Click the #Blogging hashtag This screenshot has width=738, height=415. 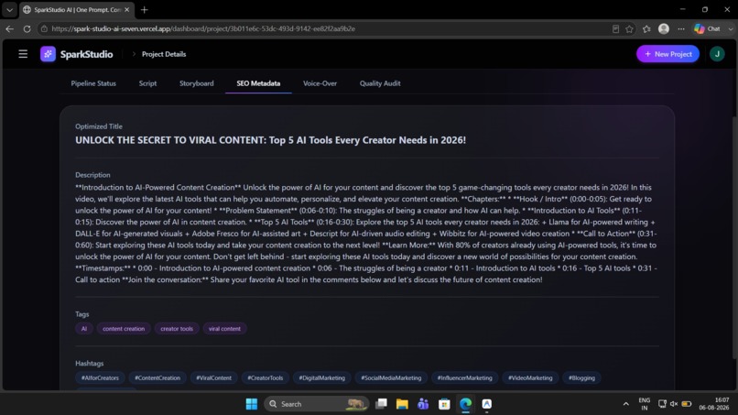click(x=581, y=377)
